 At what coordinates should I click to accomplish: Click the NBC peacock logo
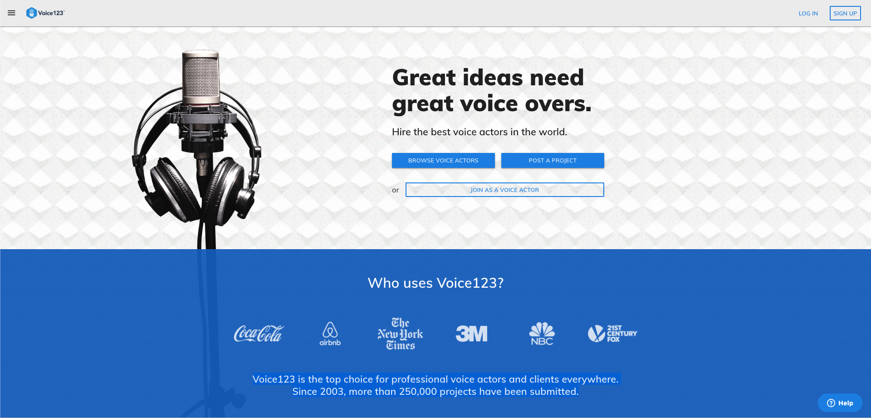pos(542,334)
